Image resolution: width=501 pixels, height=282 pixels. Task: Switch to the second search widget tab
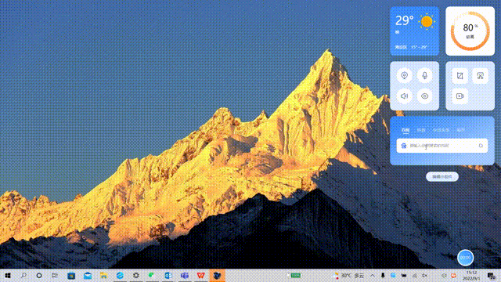pyautogui.click(x=421, y=130)
